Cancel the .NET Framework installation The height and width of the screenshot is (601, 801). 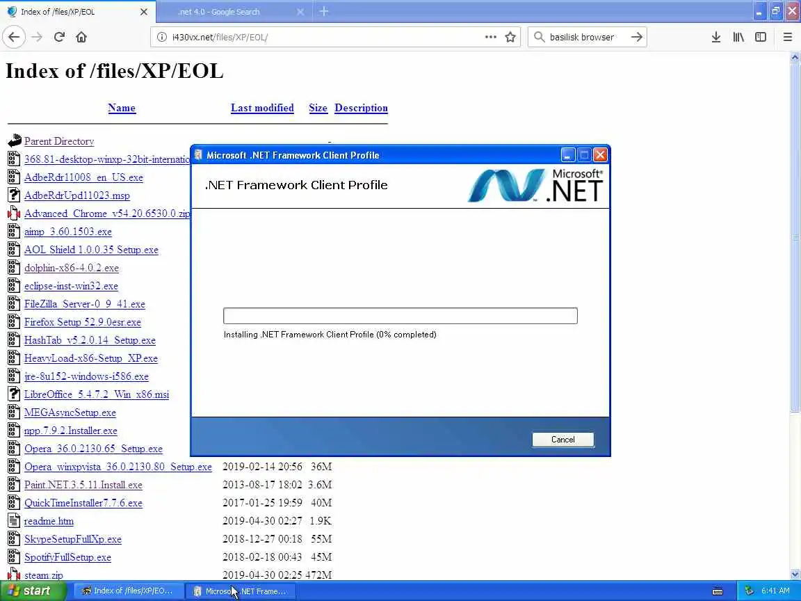(563, 440)
